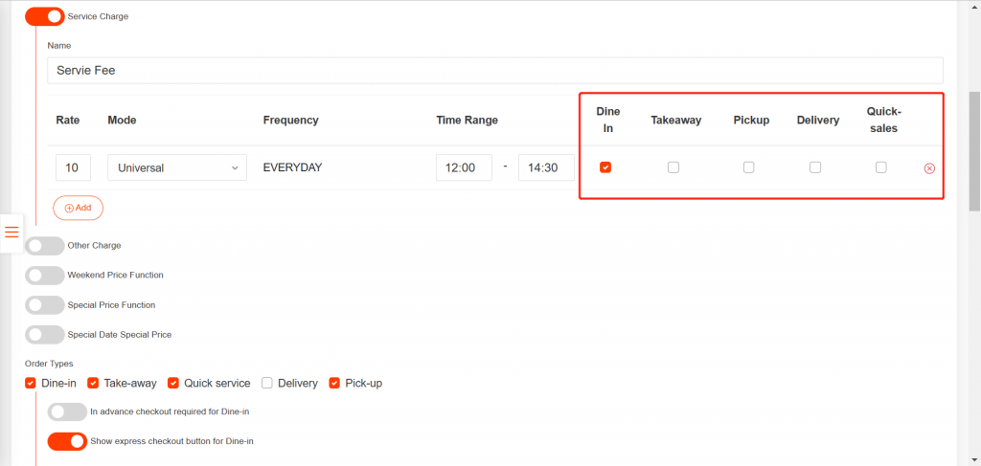This screenshot has width=981, height=466.
Task: Uncheck the Dine In service charge checkbox
Action: [605, 167]
